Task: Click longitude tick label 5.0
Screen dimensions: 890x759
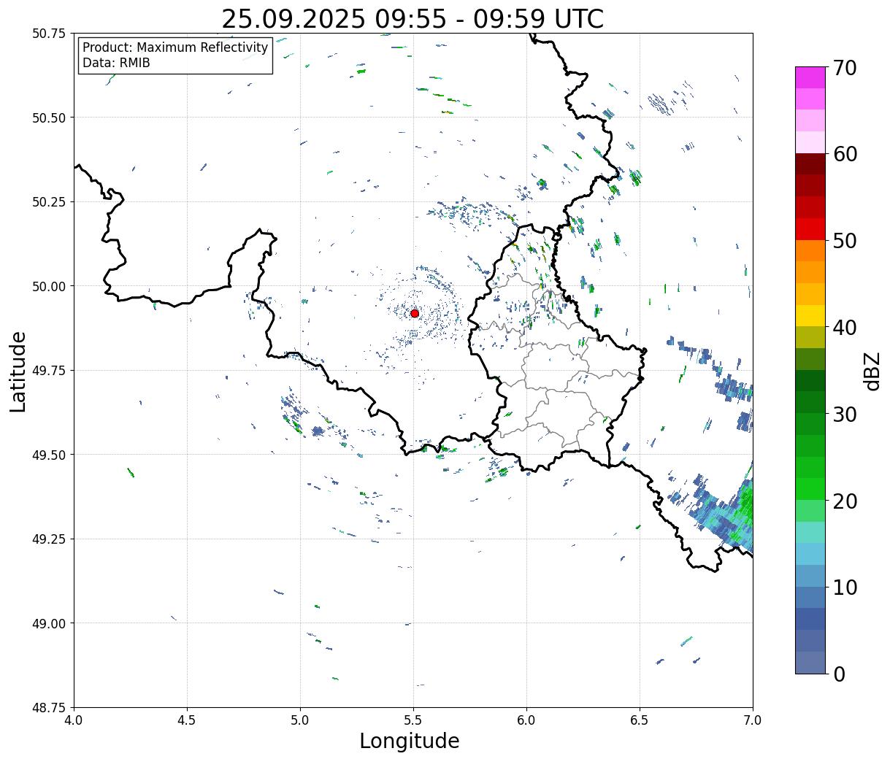Action: coord(300,720)
